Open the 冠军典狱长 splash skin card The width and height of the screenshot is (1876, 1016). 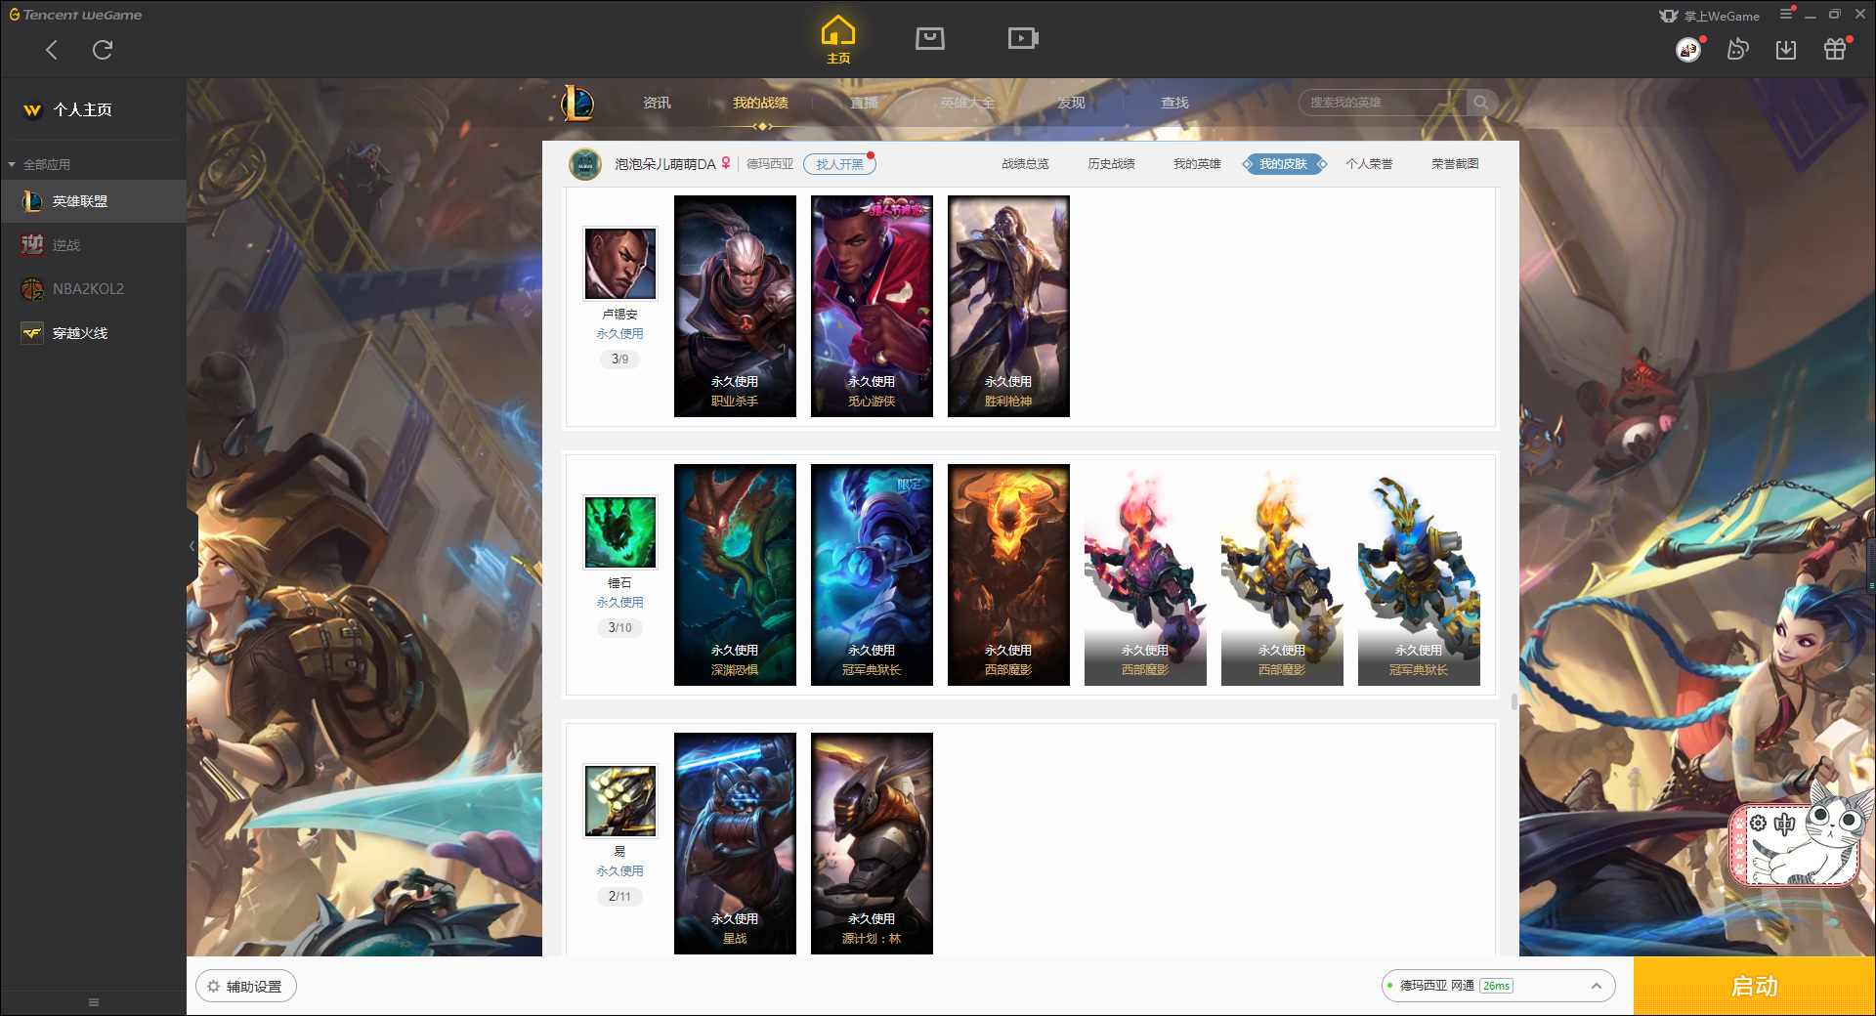point(872,574)
